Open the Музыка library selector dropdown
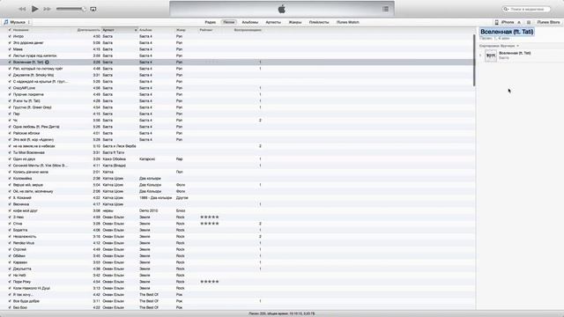 coord(18,22)
